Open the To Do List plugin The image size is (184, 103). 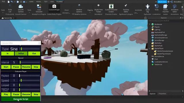[10, 9]
